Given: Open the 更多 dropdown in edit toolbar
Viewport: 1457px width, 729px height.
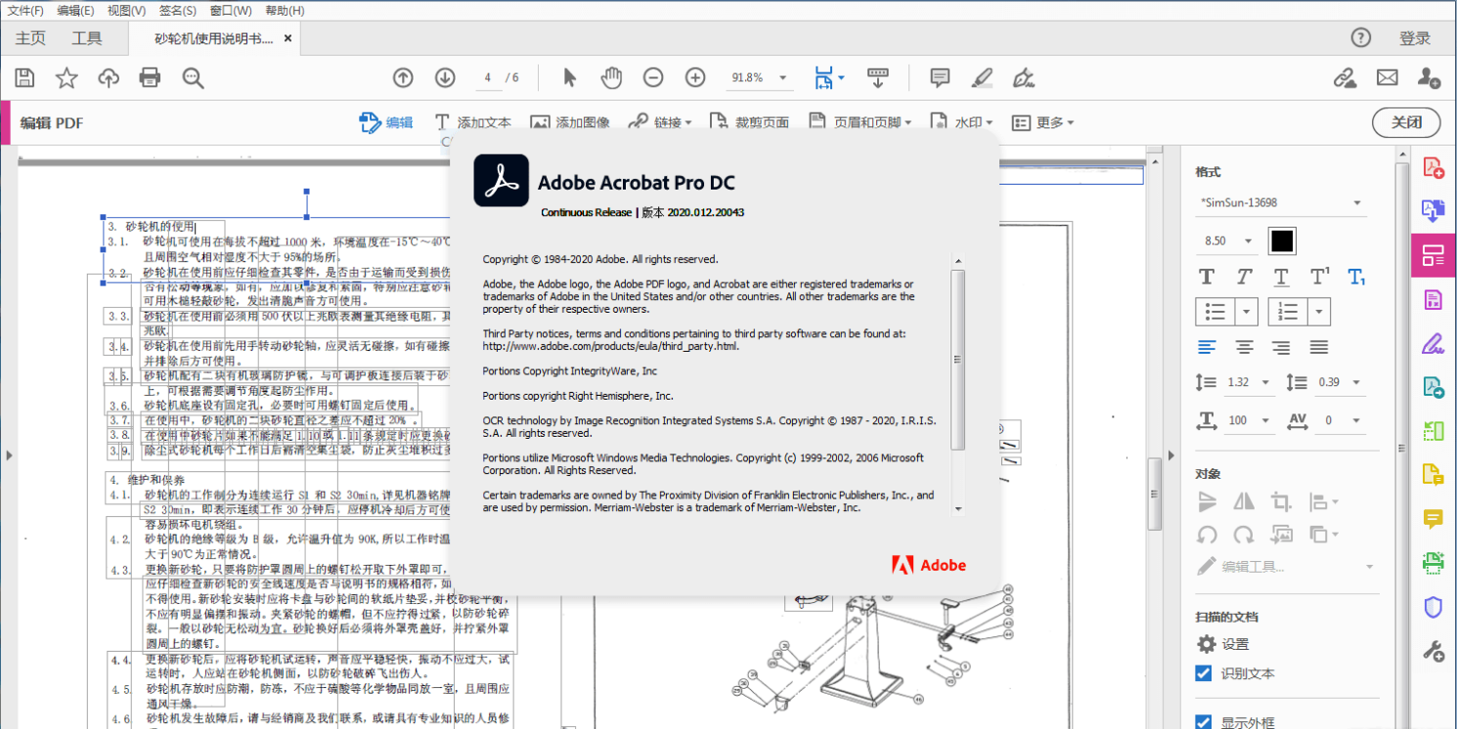Looking at the screenshot, I should coord(1042,122).
